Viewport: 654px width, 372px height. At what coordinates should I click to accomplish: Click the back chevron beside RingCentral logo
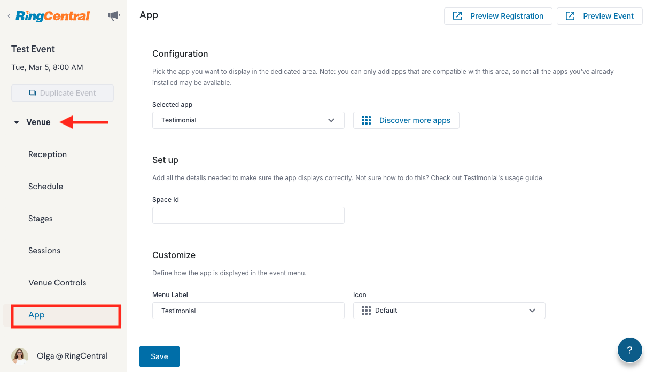tap(9, 17)
